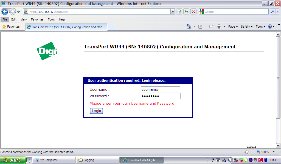The width and height of the screenshot is (281, 164).
Task: Open the View menu
Action: point(24,19)
